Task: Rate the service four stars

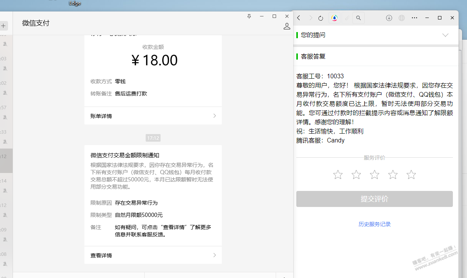Action: 393,175
